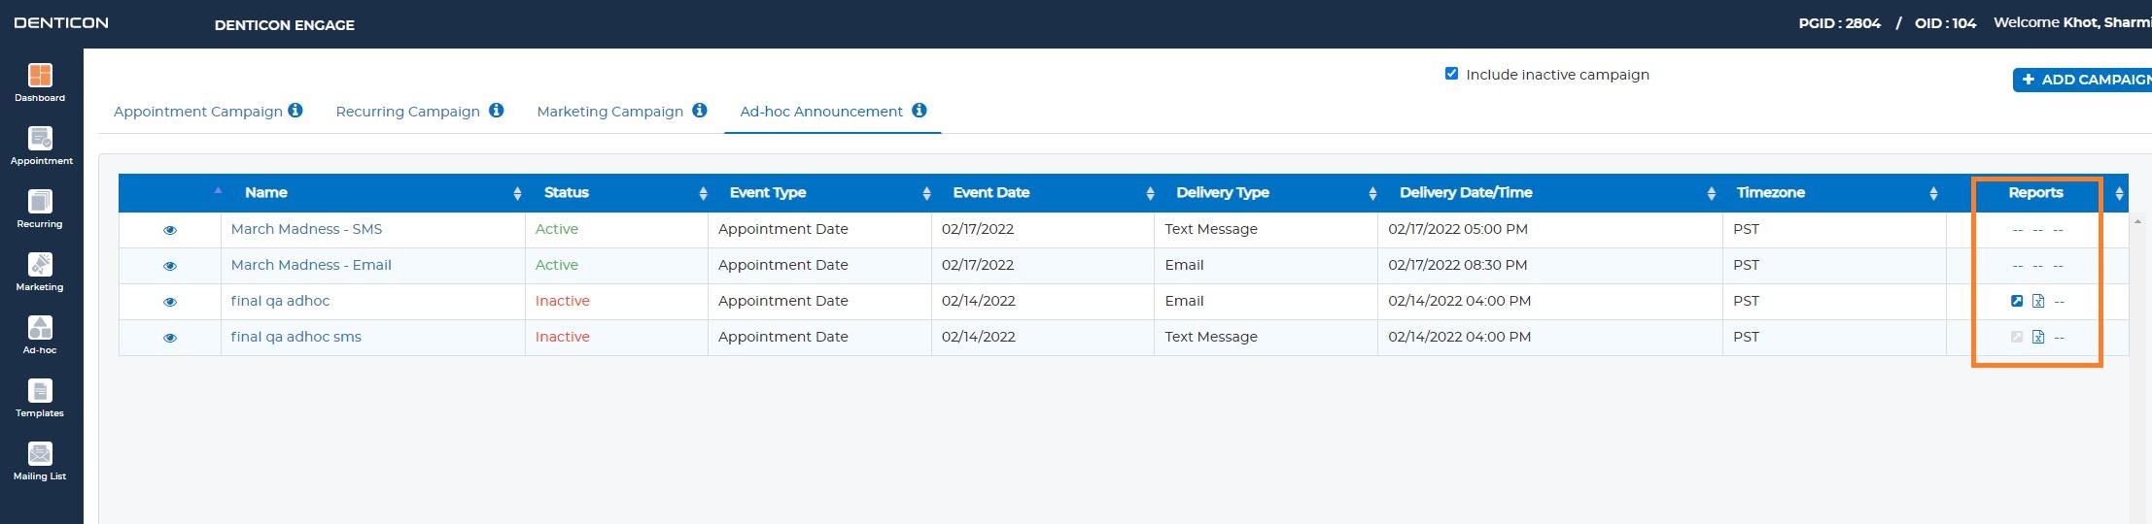Open the March Madness - Email campaign link
This screenshot has height=524, width=2152.
pos(311,265)
